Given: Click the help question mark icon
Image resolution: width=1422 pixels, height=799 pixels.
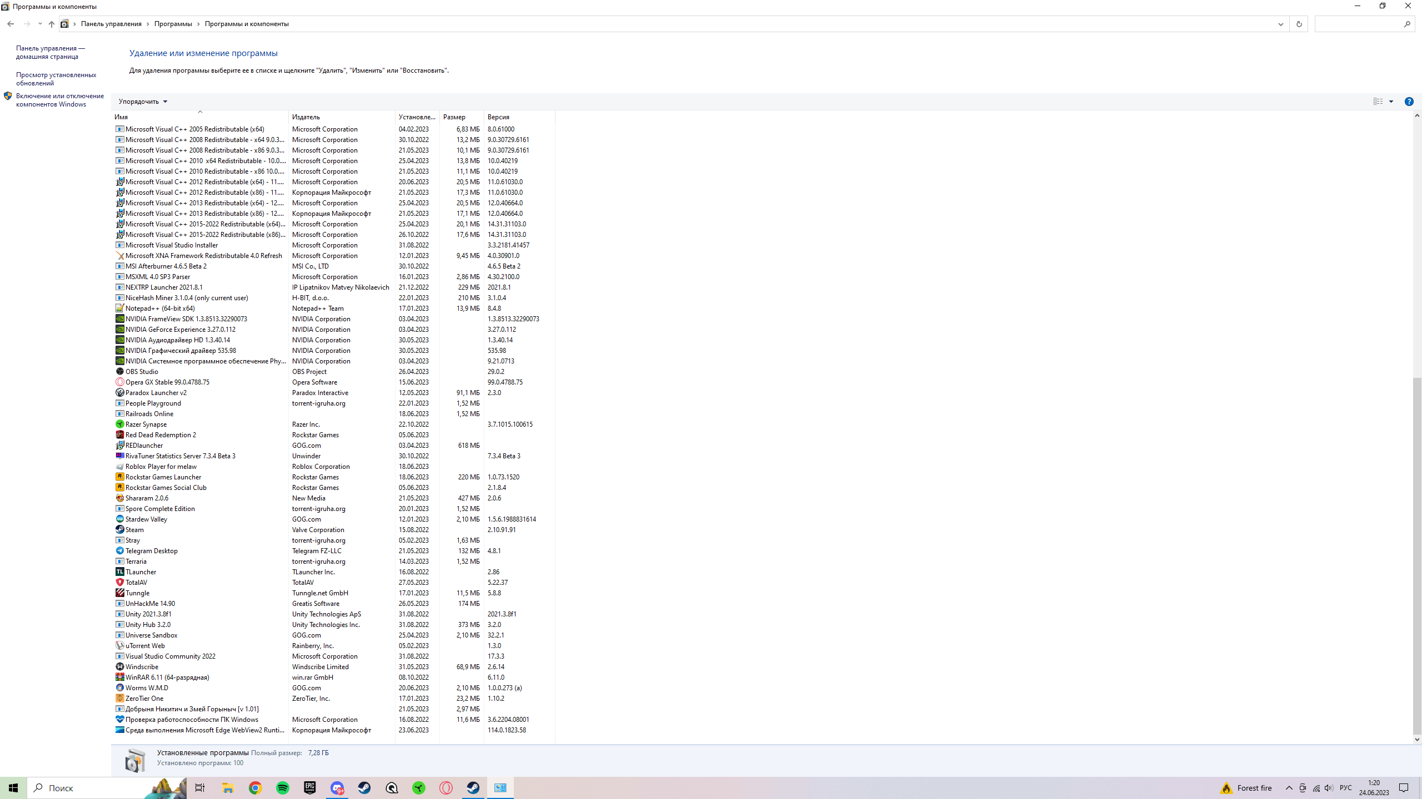Looking at the screenshot, I should tap(1409, 102).
